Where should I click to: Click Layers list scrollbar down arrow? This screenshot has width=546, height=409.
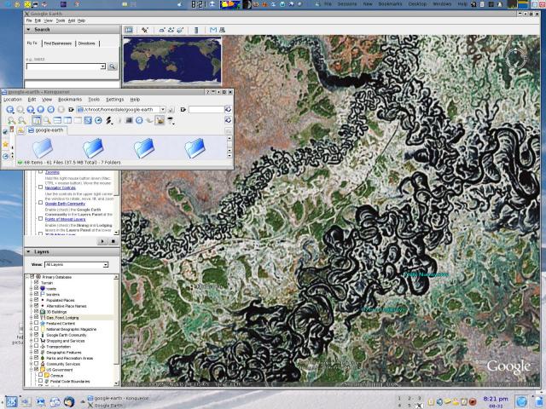(x=116, y=383)
